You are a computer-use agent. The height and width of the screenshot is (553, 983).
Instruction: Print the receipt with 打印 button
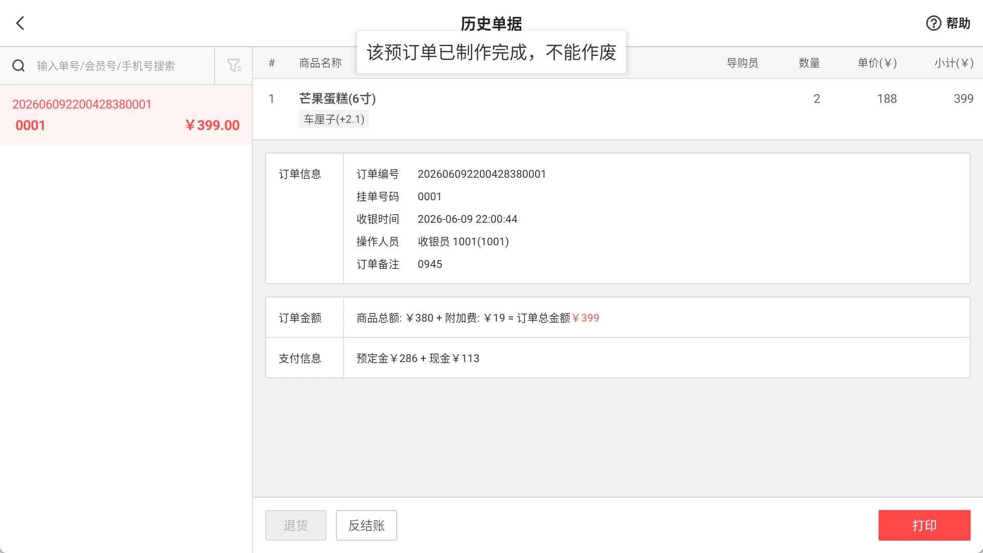(x=924, y=525)
